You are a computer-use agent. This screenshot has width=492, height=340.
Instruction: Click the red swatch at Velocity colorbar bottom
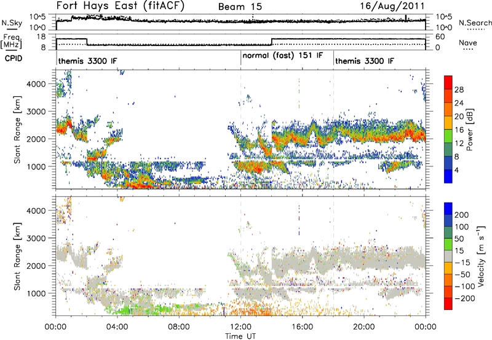[x=448, y=304]
